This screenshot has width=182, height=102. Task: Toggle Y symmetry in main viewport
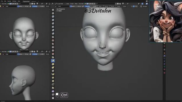pyautogui.click(x=135, y=6)
